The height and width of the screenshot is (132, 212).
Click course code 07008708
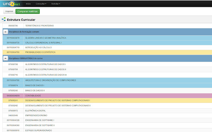tap(13, 64)
